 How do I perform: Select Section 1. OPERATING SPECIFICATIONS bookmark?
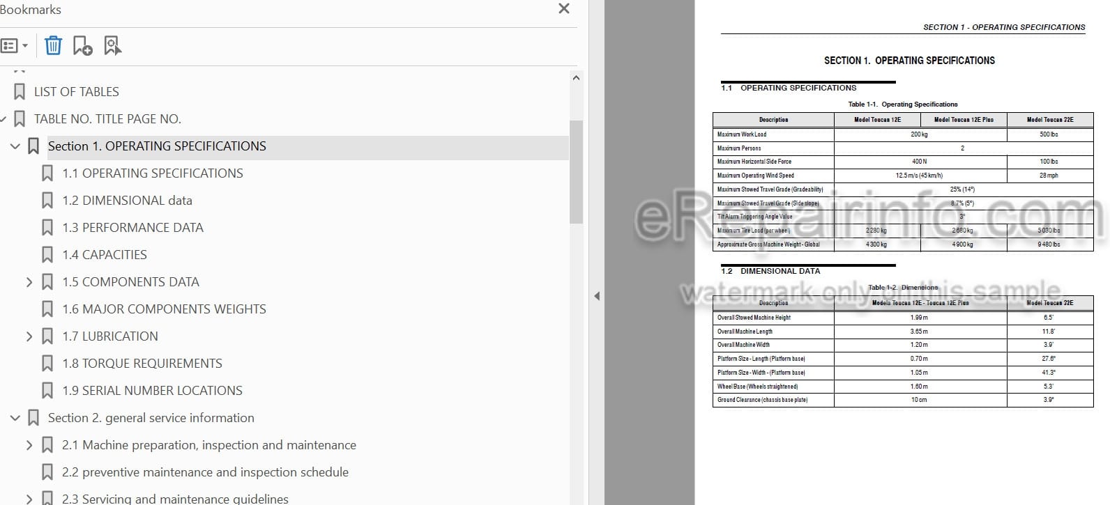click(x=157, y=146)
